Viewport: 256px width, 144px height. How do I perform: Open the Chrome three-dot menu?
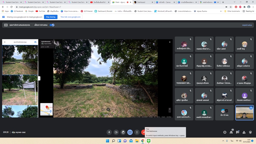pyautogui.click(x=253, y=7)
